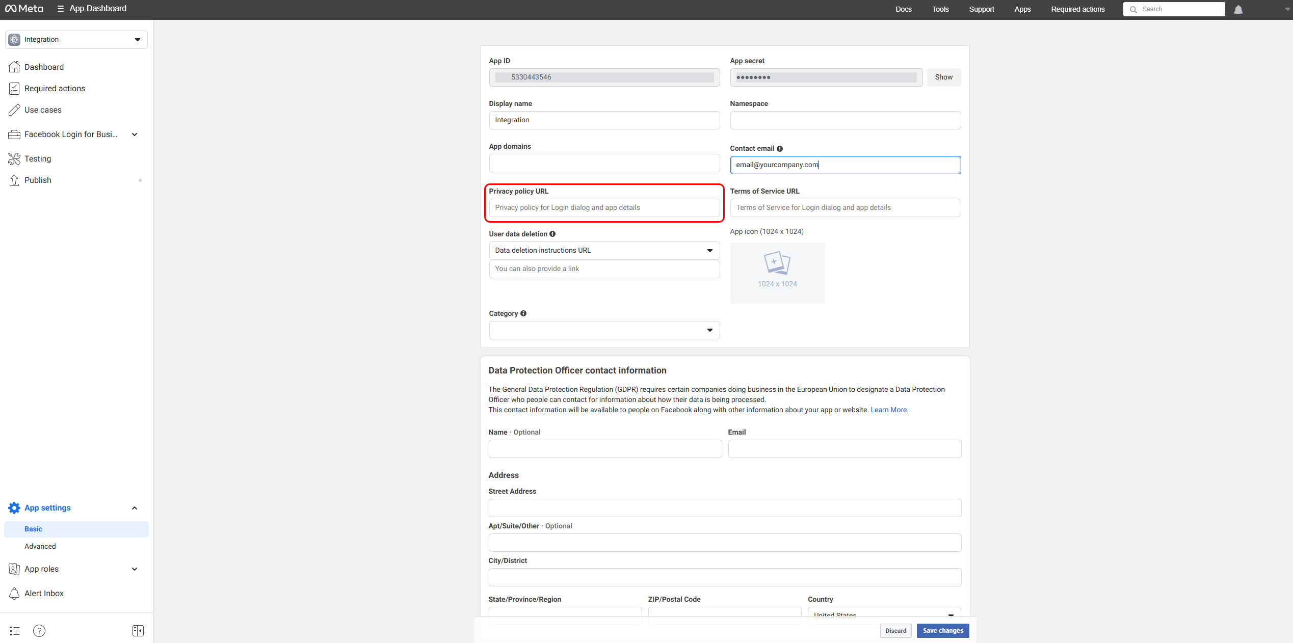The width and height of the screenshot is (1293, 643).
Task: Click the Discard button
Action: 895,630
